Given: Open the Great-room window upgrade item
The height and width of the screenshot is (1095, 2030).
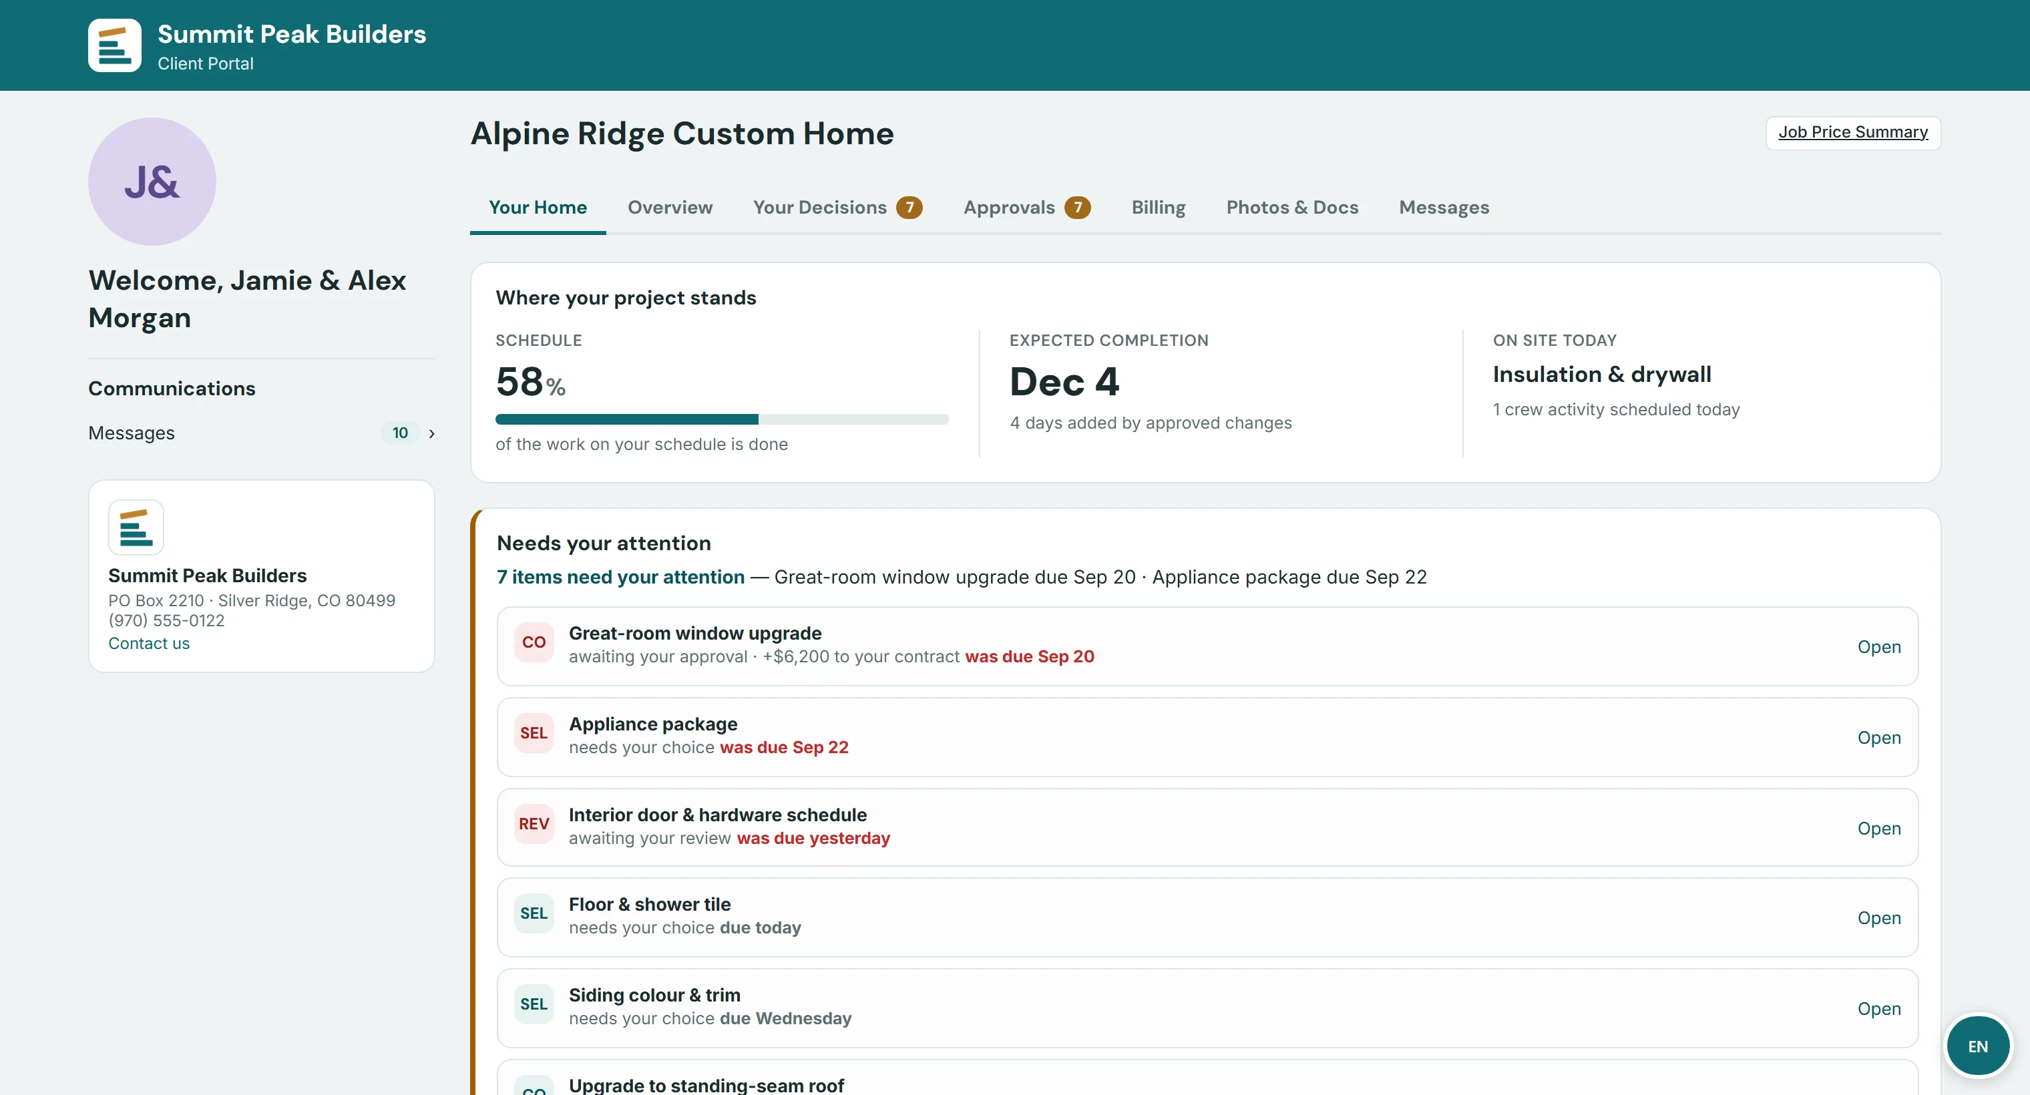Looking at the screenshot, I should click(x=1878, y=647).
